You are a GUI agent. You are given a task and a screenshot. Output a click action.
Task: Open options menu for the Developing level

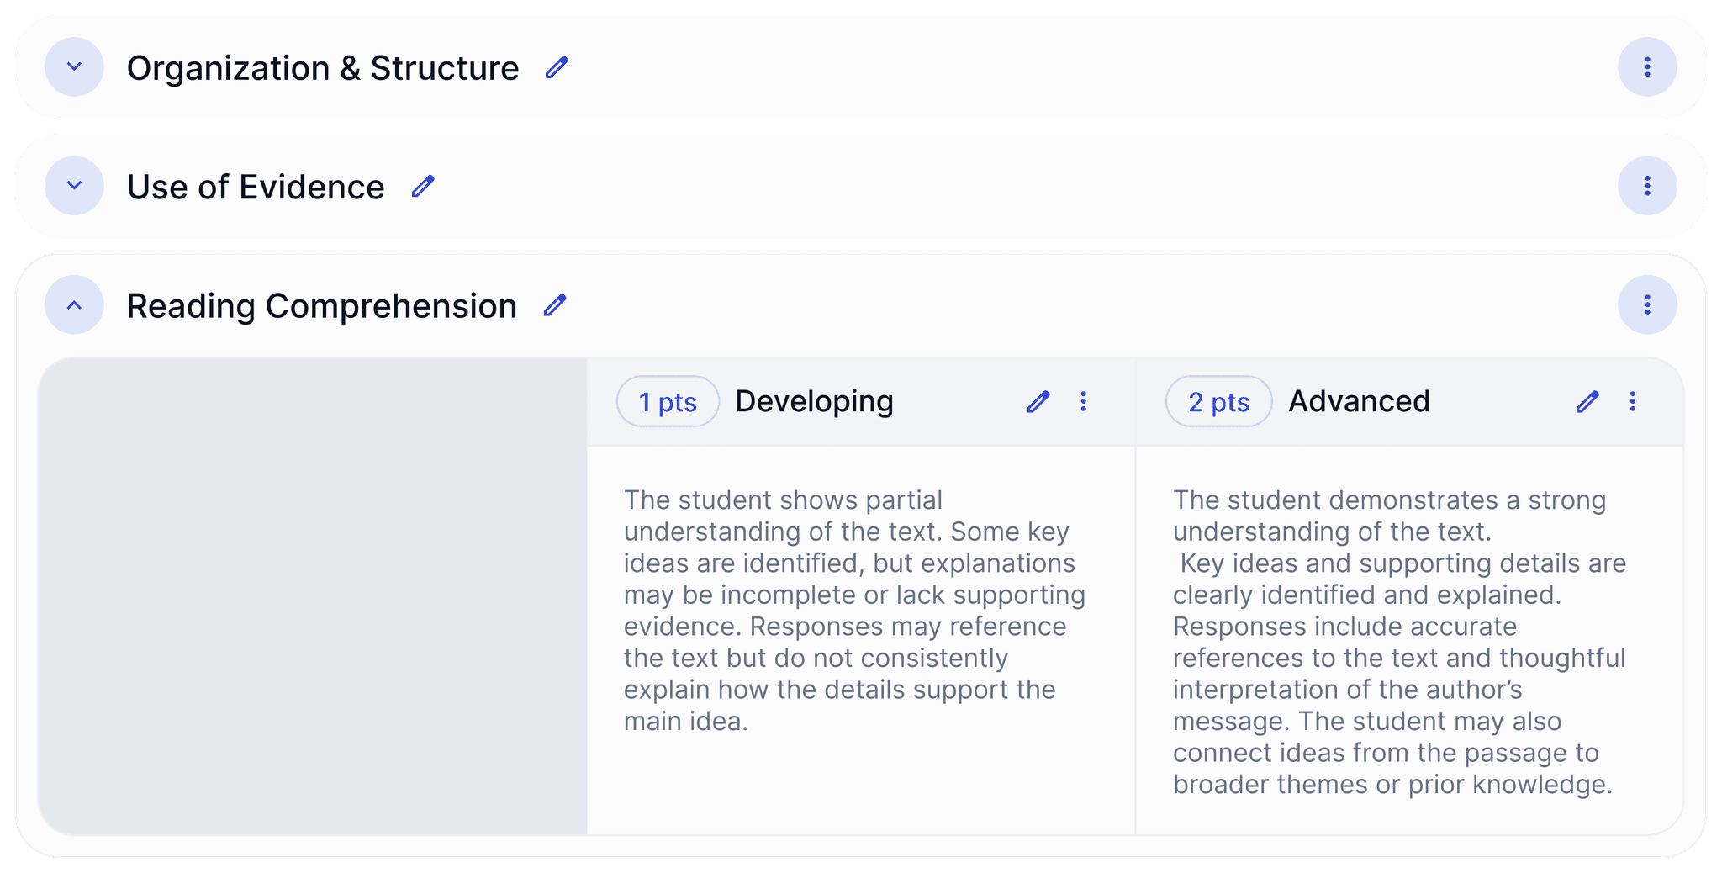1084,402
